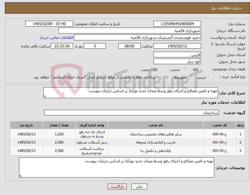
Task: Click service name سایر فعالیت‌های تخصصی ساختمان
Action: (156, 134)
